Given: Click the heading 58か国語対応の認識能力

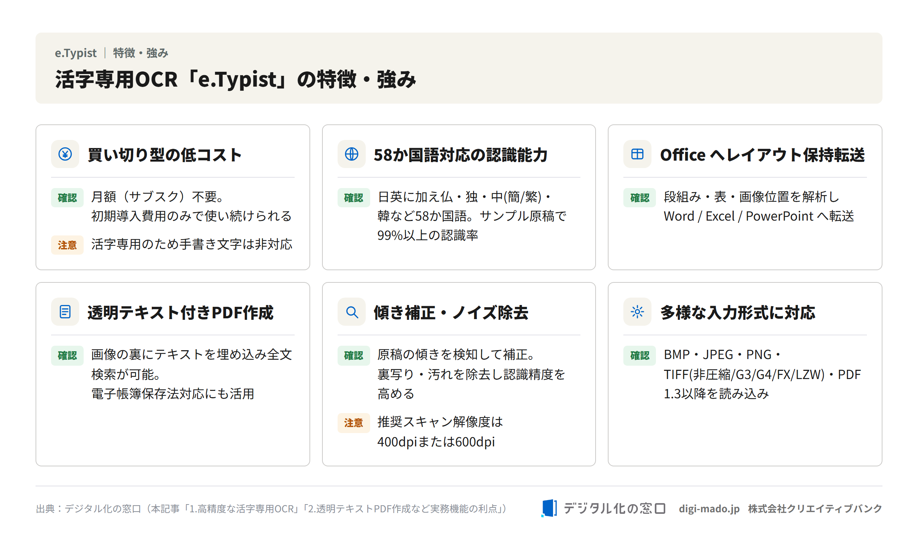Looking at the screenshot, I should tap(460, 155).
